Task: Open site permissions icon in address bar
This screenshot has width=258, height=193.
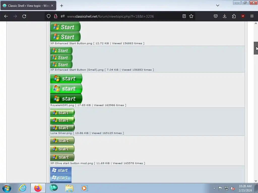Action: pos(63,16)
